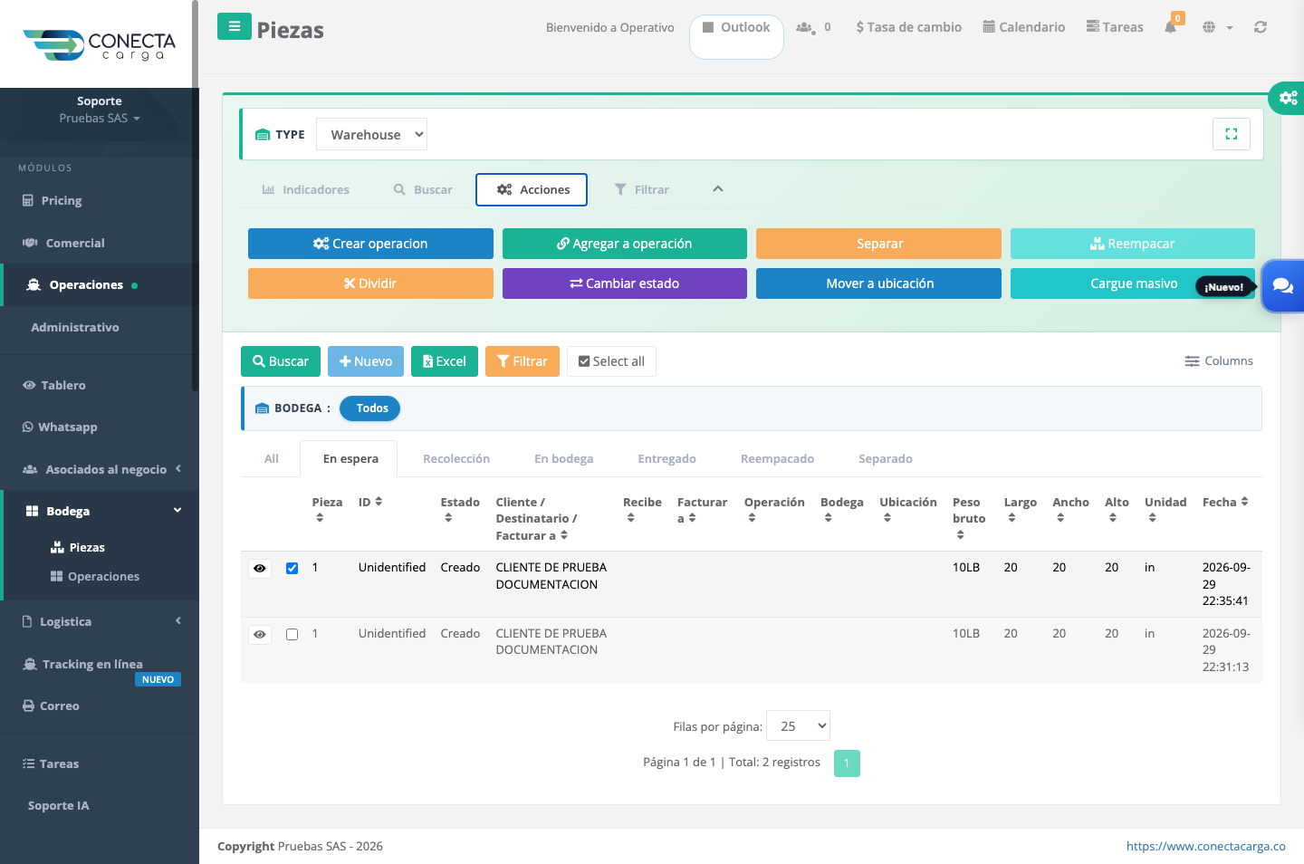Click the Cambiar estado button
This screenshot has width=1304, height=864.
[x=625, y=283]
